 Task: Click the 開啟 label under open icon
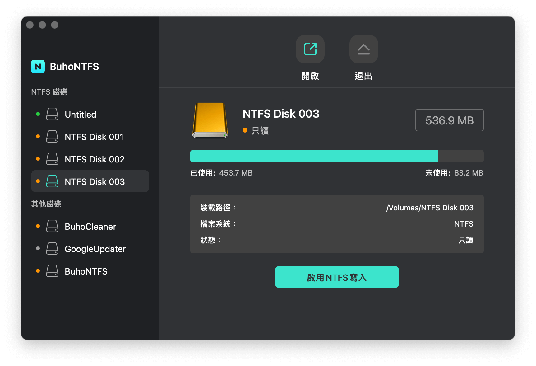[x=310, y=76]
